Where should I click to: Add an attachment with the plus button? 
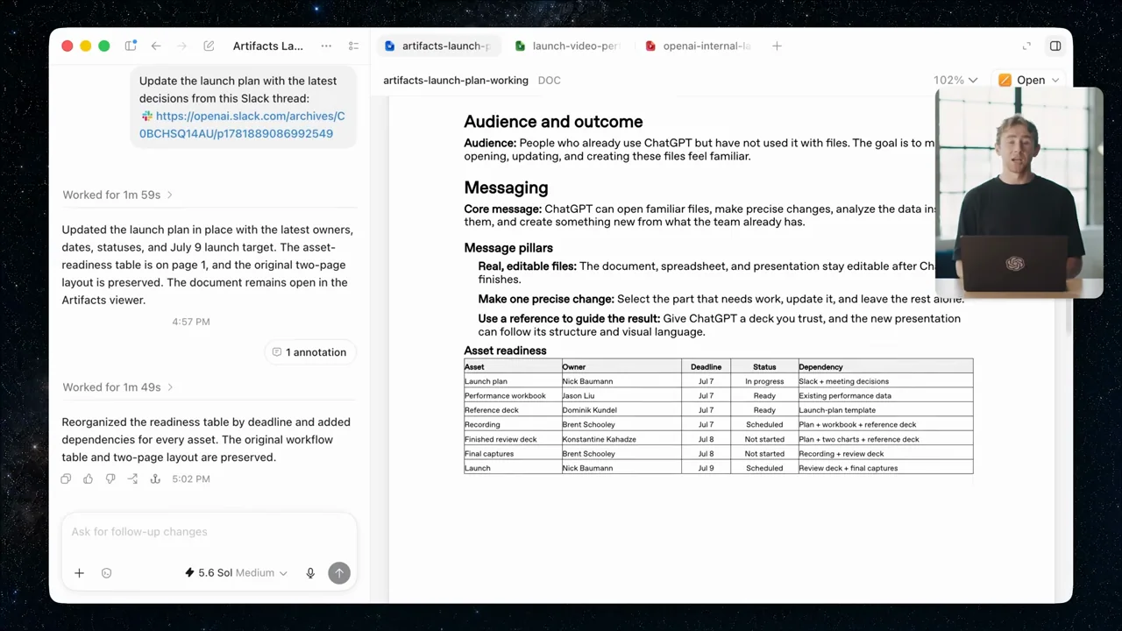click(x=79, y=573)
